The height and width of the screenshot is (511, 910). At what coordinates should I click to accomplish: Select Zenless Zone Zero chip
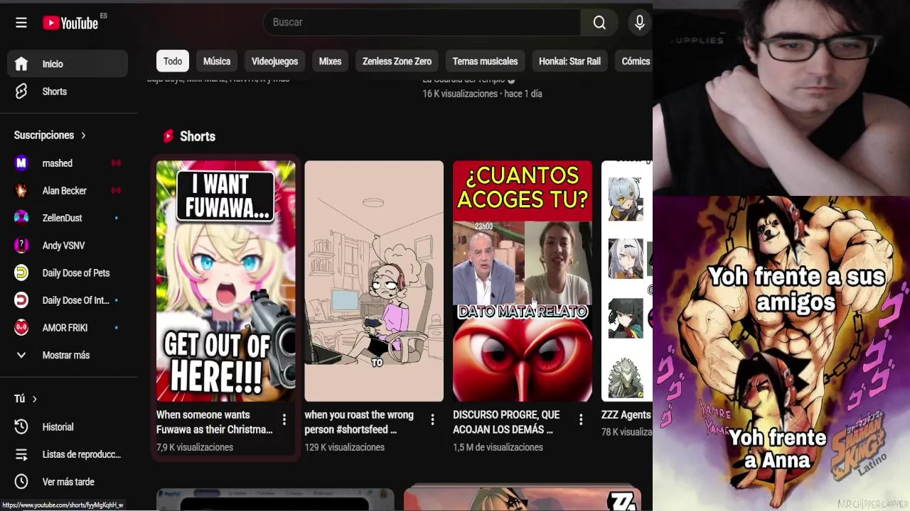point(397,61)
